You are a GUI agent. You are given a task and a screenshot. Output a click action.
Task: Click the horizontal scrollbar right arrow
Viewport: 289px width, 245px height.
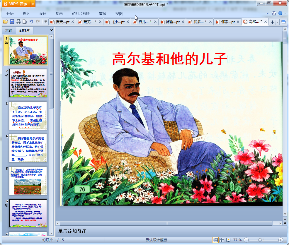pyautogui.click(x=280, y=223)
